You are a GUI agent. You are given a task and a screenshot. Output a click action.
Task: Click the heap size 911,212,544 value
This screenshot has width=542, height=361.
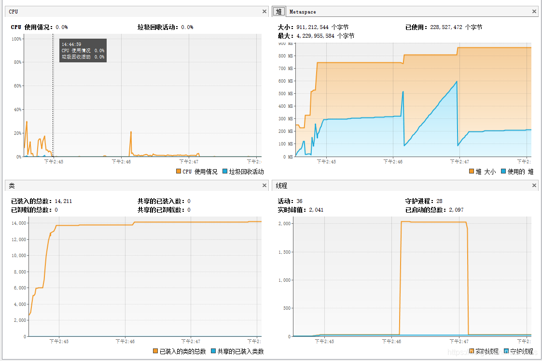312,27
